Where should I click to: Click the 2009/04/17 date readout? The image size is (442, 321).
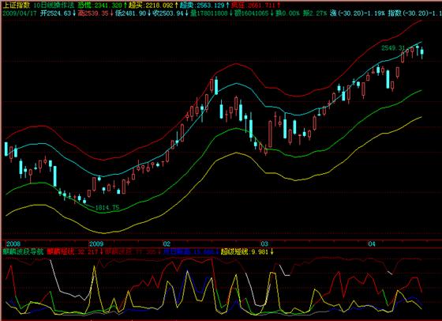tap(20, 13)
